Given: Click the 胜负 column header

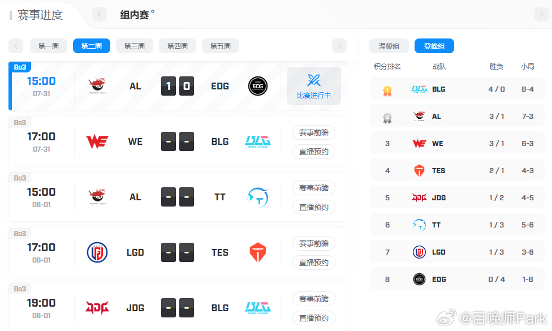Looking at the screenshot, I should coord(497,67).
